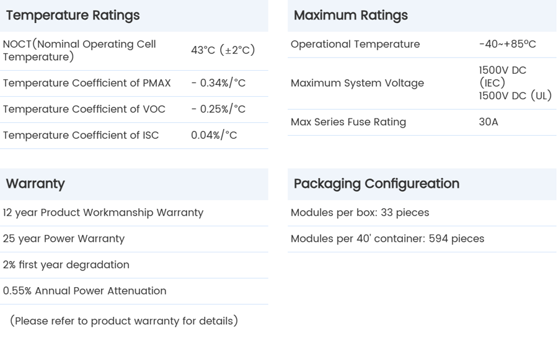Select the Temperature Coefficient of PMAX label

coord(87,83)
